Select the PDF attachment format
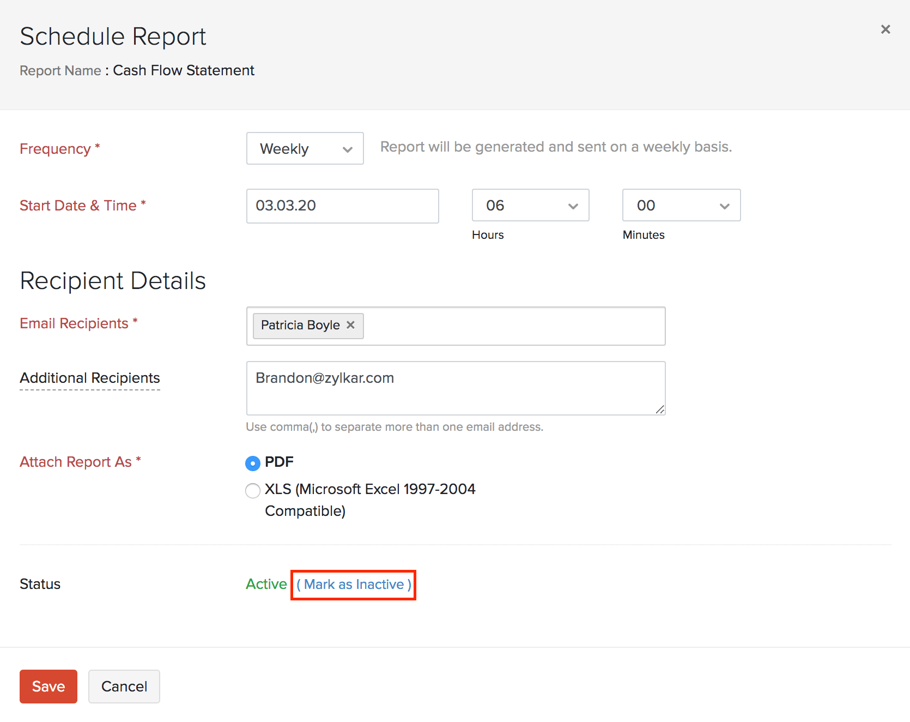The width and height of the screenshot is (910, 722). pos(252,462)
